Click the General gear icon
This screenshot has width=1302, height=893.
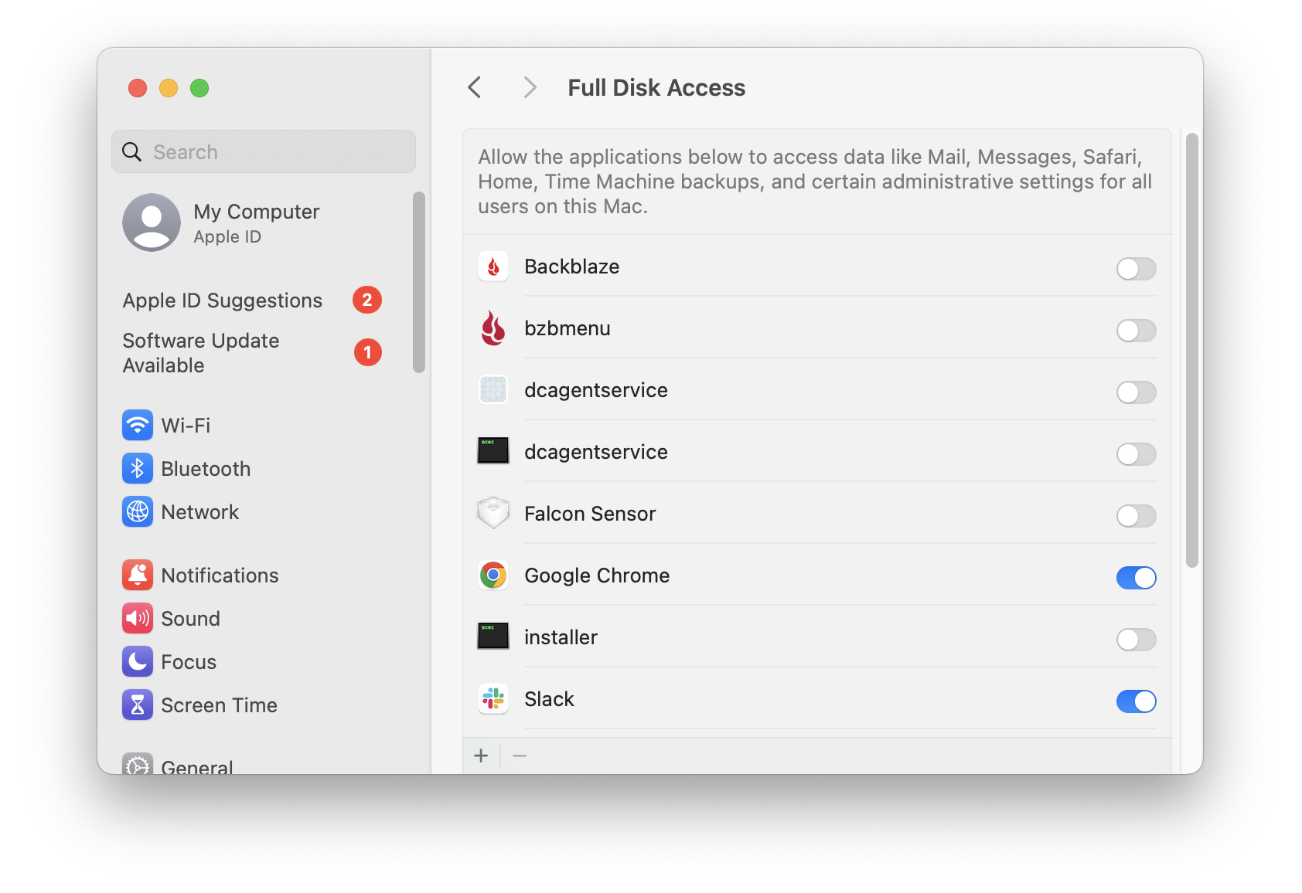click(x=138, y=764)
